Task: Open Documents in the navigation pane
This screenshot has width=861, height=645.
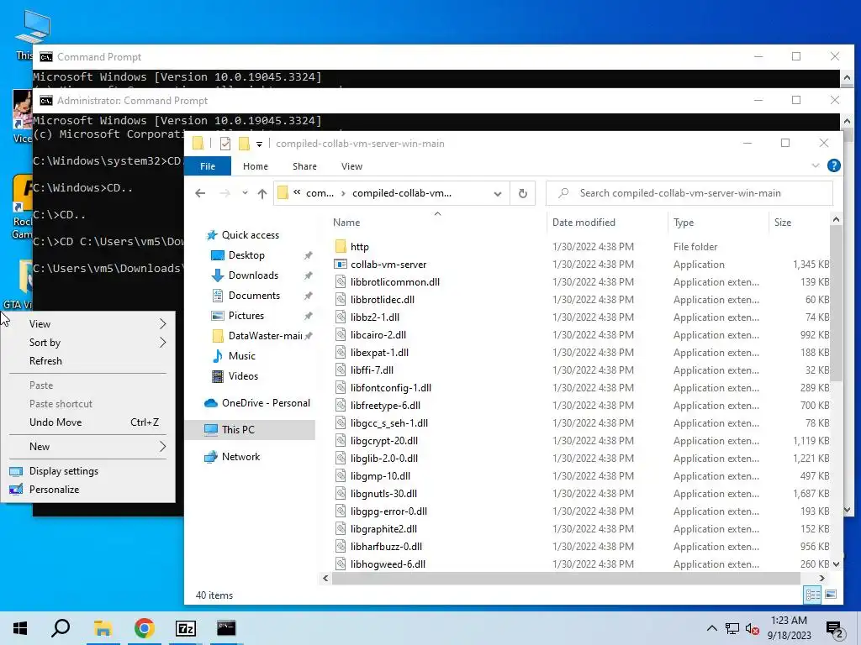Action: point(254,296)
